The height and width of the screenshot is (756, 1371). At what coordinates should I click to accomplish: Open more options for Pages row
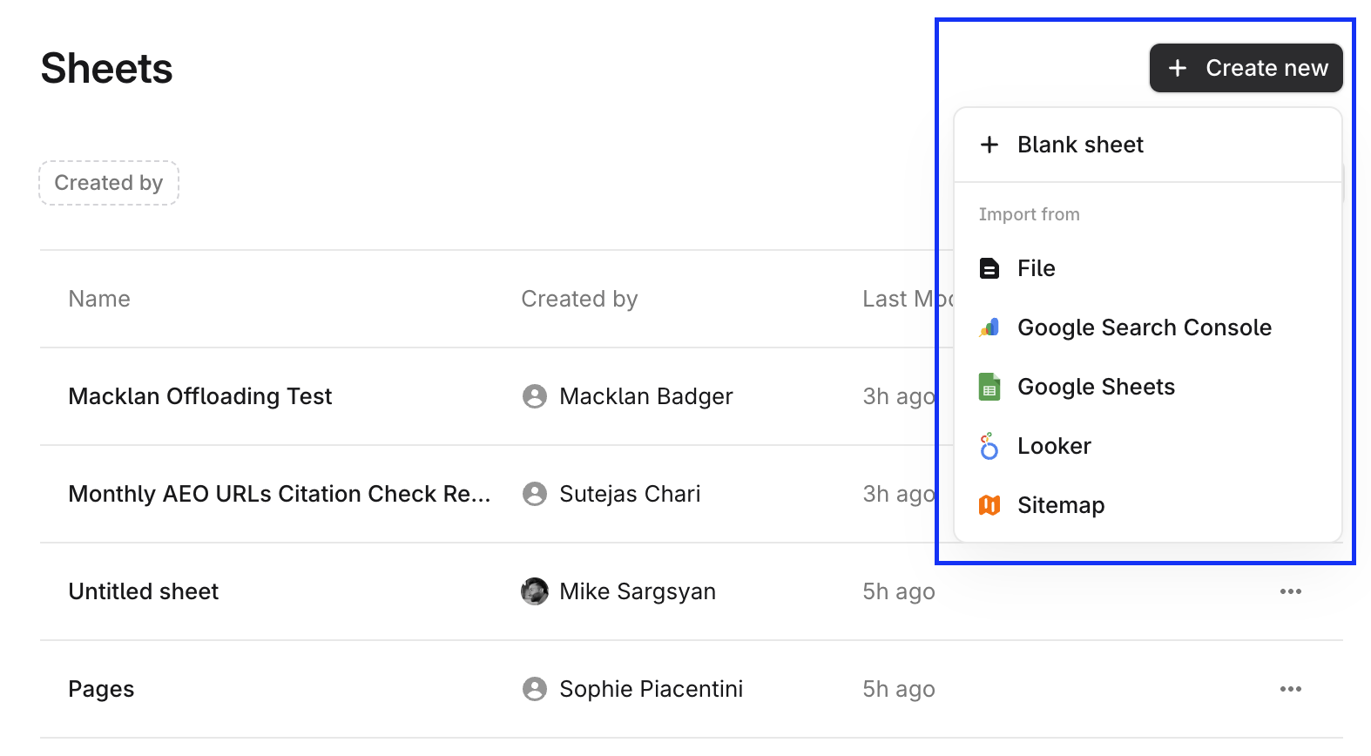(1291, 689)
